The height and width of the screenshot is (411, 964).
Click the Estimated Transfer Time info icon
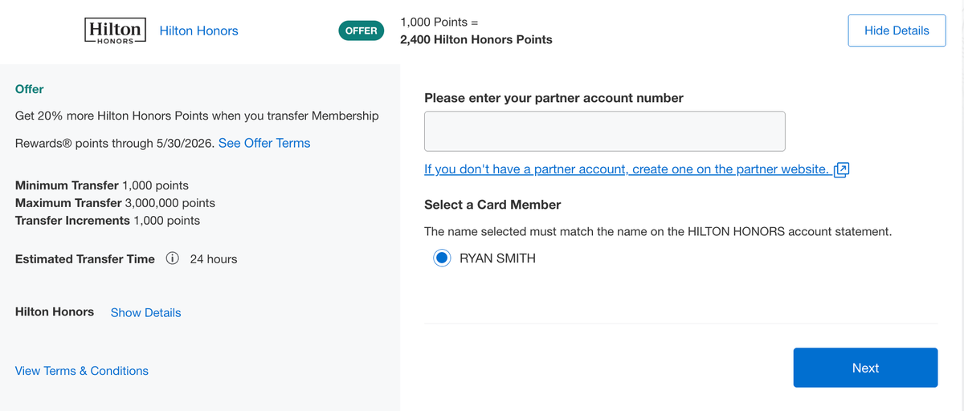coord(172,258)
